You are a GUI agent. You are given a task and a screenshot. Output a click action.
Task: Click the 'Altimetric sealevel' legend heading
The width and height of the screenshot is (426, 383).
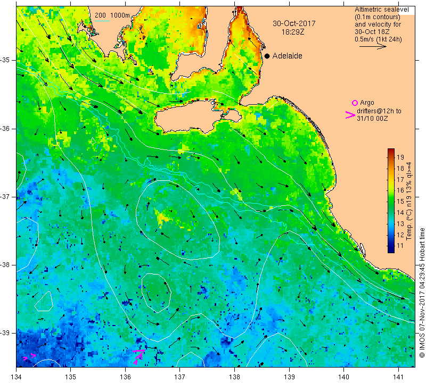click(x=381, y=10)
